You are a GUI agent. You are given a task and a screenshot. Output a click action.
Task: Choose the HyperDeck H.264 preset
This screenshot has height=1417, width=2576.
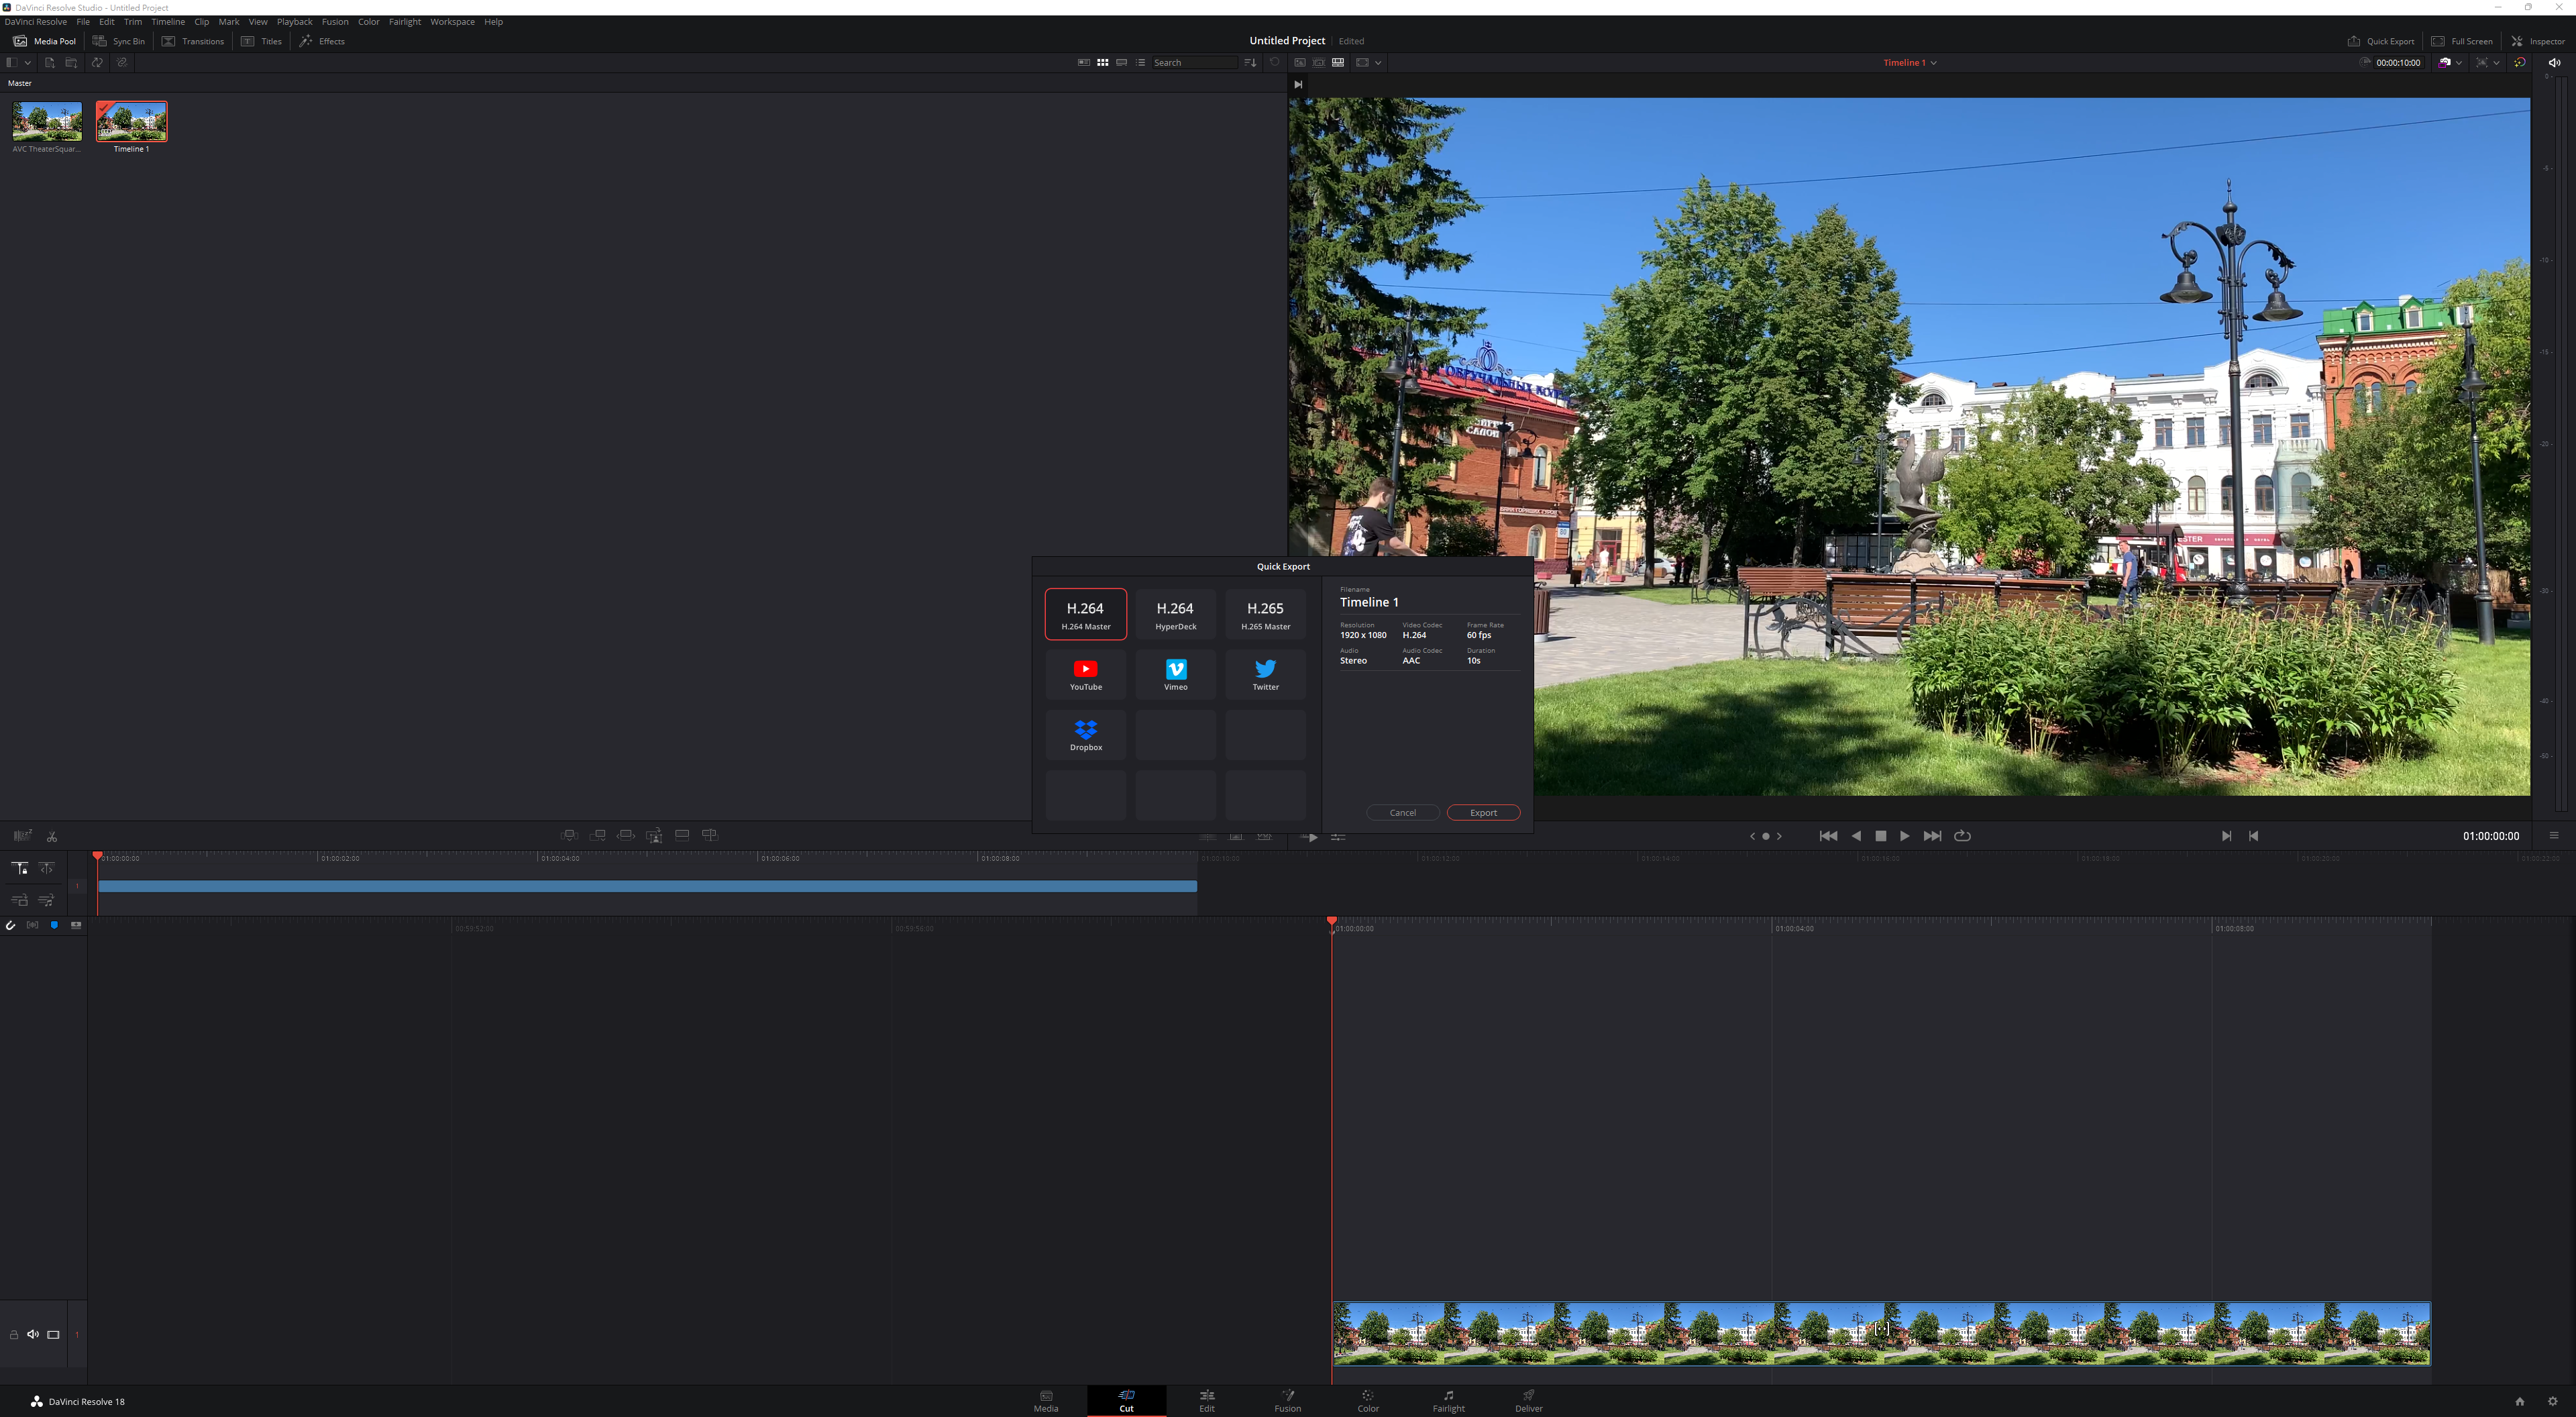coord(1175,614)
